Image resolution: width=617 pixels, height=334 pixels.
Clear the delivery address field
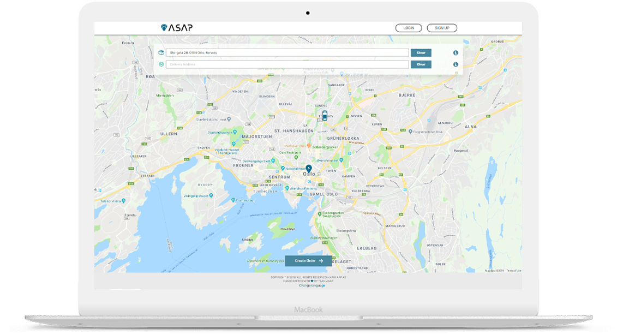[x=421, y=64]
